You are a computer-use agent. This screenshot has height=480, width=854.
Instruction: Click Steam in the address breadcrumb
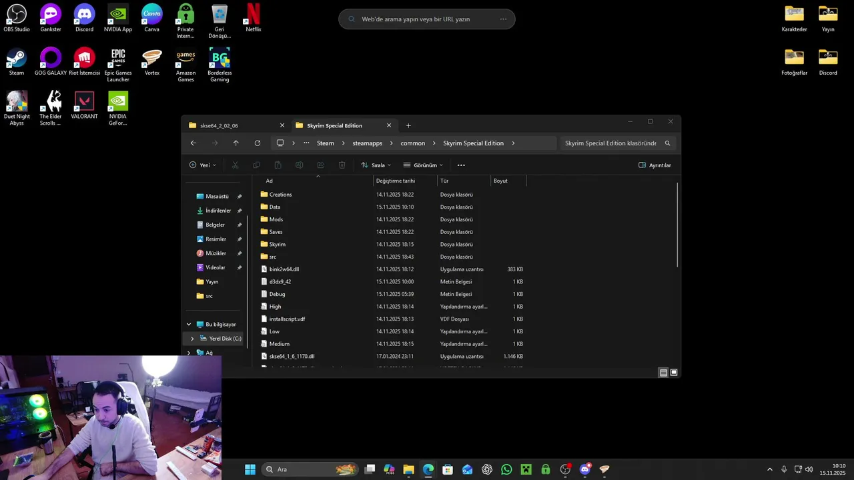click(x=326, y=143)
